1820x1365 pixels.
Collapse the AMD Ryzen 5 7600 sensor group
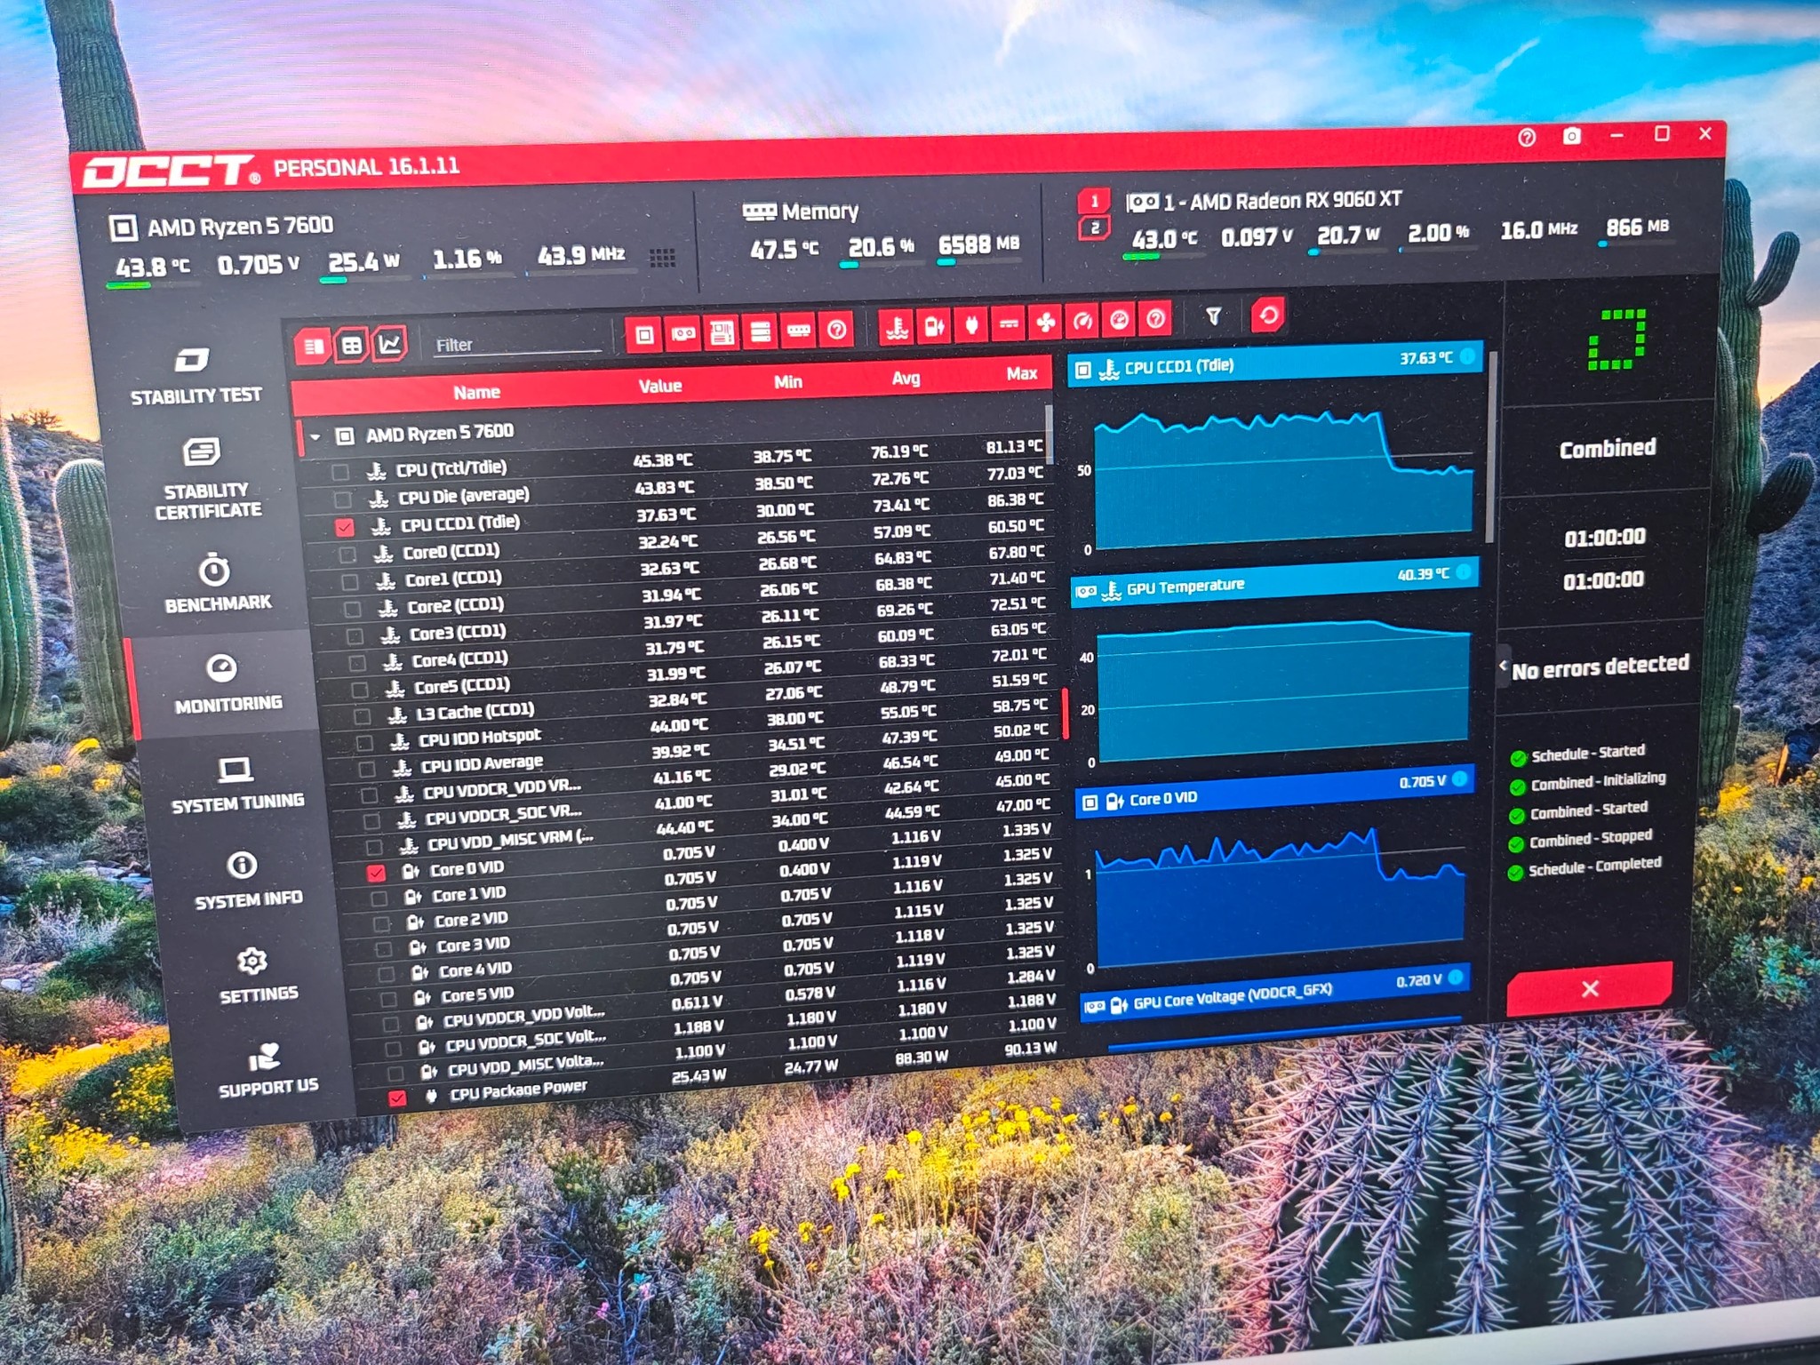pyautogui.click(x=315, y=436)
